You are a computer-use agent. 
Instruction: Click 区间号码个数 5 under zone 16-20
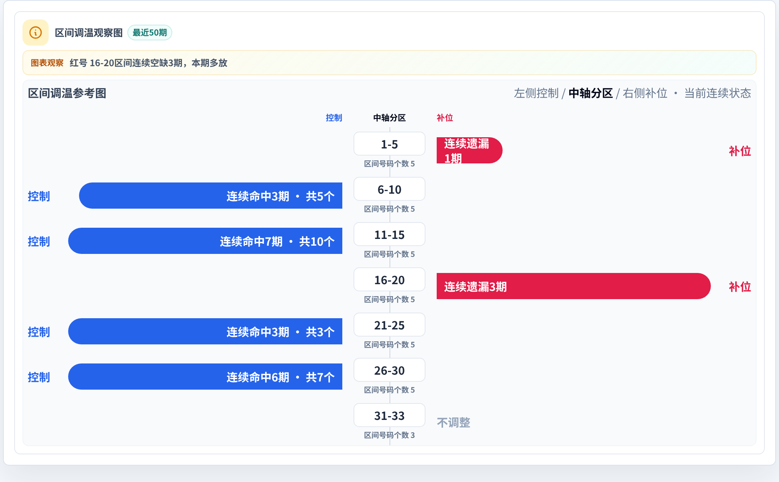(x=389, y=300)
